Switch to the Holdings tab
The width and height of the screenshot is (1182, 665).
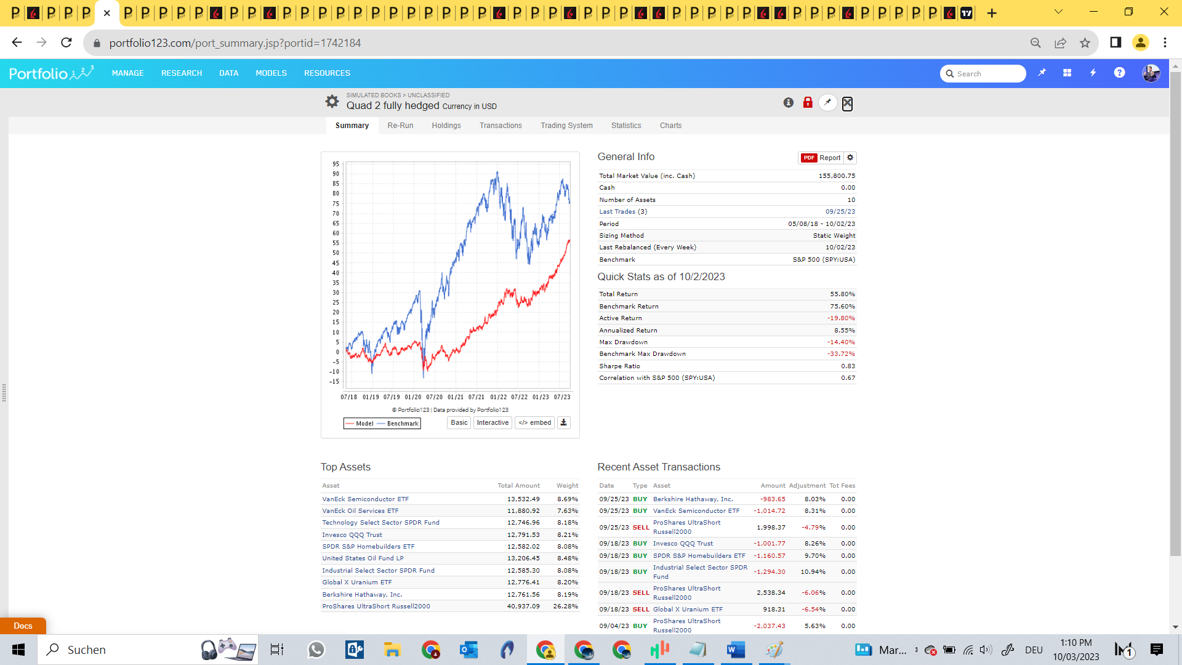[446, 126]
